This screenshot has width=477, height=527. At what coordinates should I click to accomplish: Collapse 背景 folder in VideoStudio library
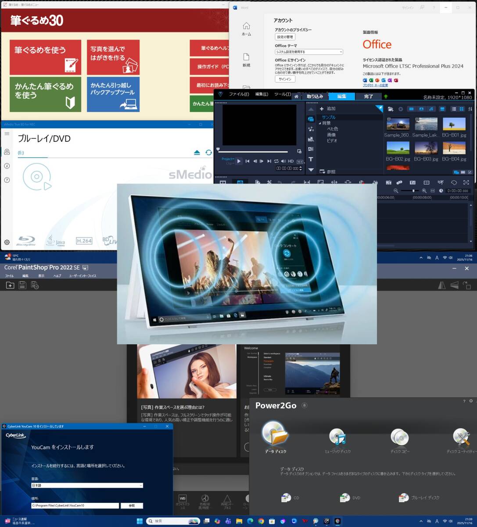320,123
